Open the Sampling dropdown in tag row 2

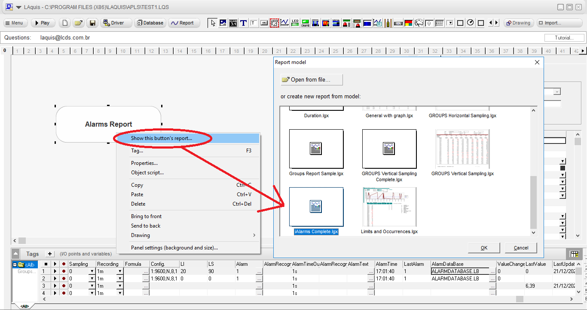tap(92, 279)
